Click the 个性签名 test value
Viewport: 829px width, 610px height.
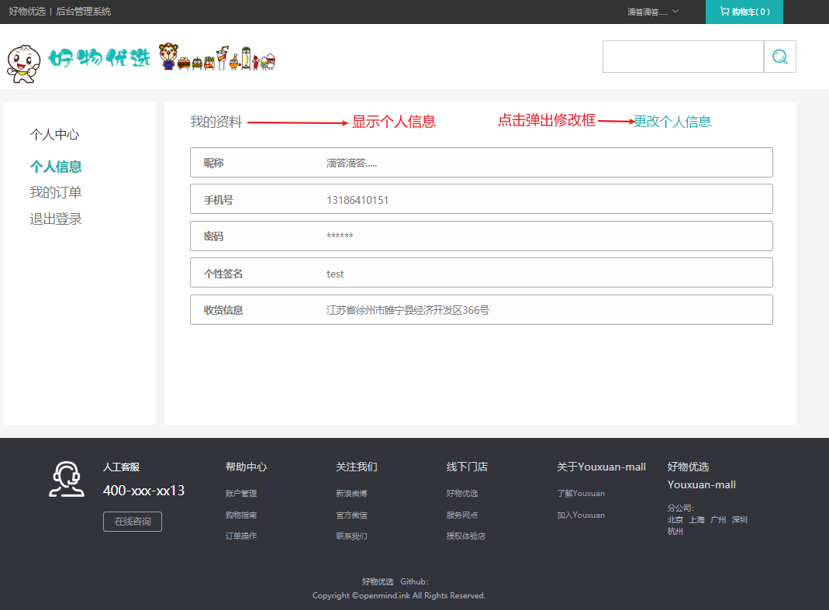(x=335, y=274)
